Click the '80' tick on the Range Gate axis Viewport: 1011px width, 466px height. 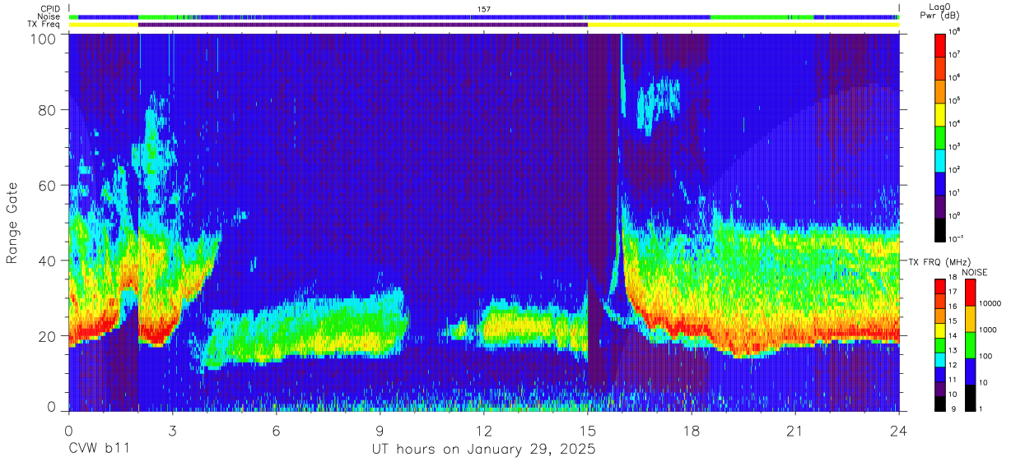tap(48, 111)
